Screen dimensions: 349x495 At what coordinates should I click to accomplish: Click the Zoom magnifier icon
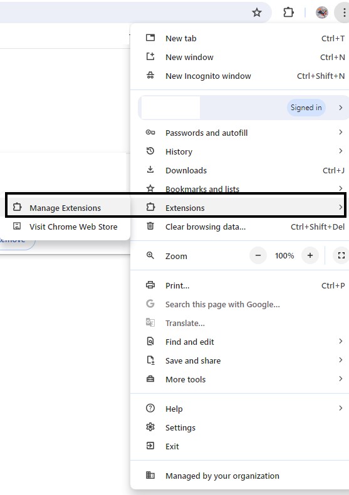click(x=150, y=255)
